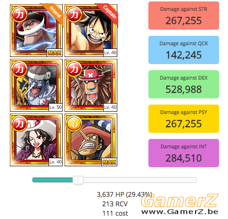The height and width of the screenshot is (219, 228).
Task: Click the STR orb on Chopper
Action: (x=74, y=69)
